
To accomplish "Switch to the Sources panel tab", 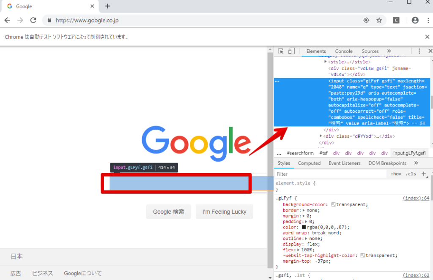I will pyautogui.click(x=370, y=51).
